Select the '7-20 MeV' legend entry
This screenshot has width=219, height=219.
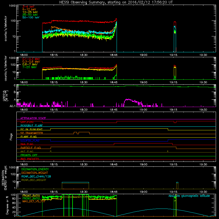[30, 67]
